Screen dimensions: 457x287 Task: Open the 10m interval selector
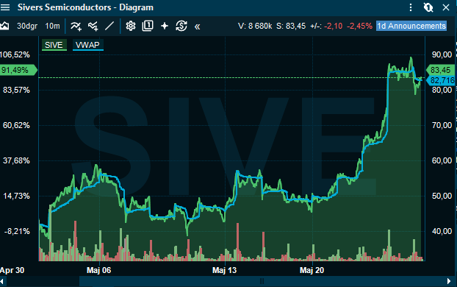point(52,26)
